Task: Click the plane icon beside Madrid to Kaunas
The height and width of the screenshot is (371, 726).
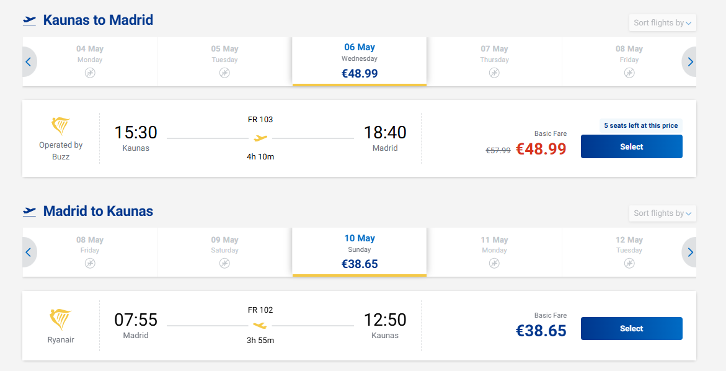Action: (x=29, y=211)
